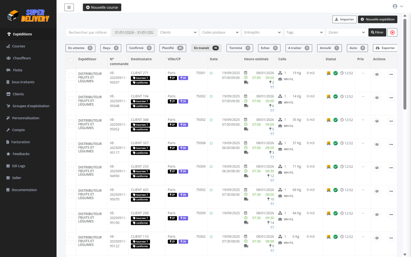Expand the Entrepôts filter dropdown

262,33
